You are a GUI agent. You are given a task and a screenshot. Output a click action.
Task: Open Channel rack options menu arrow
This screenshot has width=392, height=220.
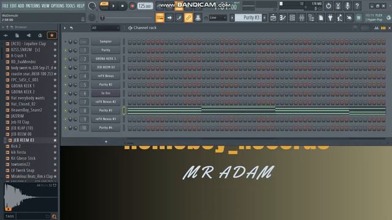coord(65,28)
